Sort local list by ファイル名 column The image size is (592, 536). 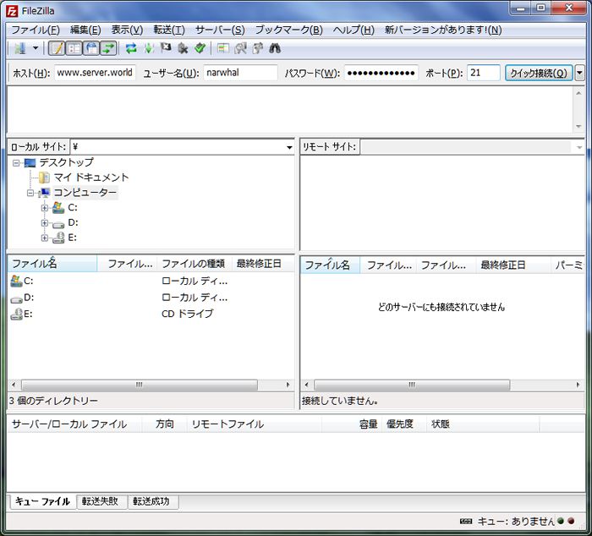tap(52, 264)
